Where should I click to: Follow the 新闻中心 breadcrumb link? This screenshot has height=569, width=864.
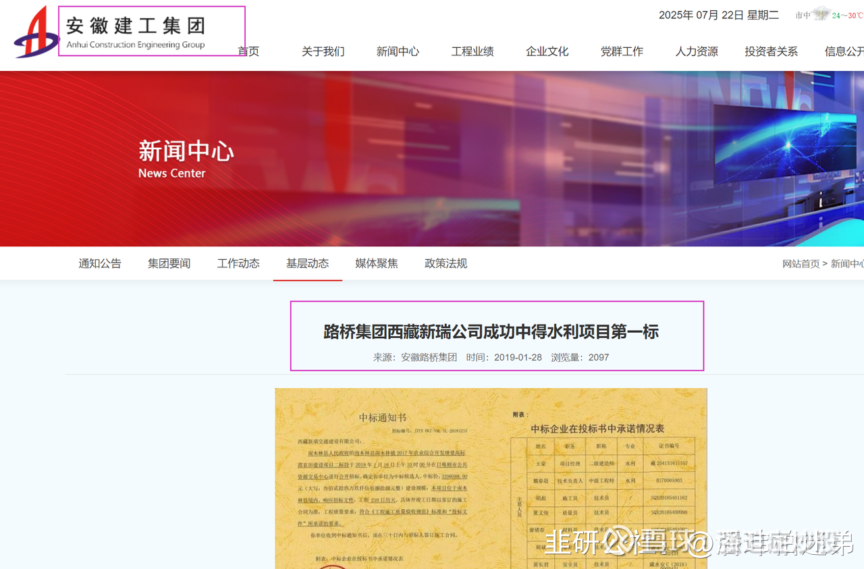(847, 264)
